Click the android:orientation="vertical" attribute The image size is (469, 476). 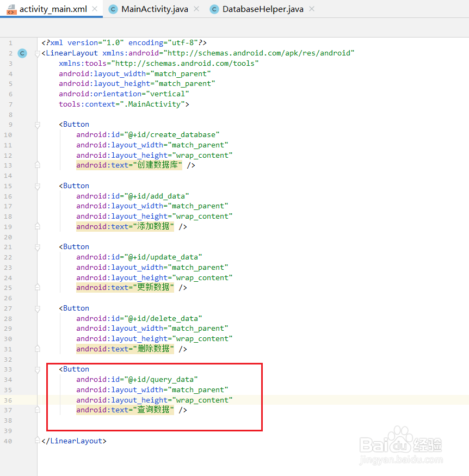point(124,94)
